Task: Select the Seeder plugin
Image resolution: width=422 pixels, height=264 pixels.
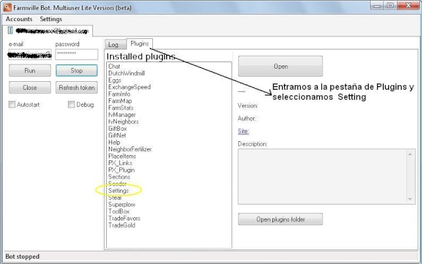Action: coord(117,183)
